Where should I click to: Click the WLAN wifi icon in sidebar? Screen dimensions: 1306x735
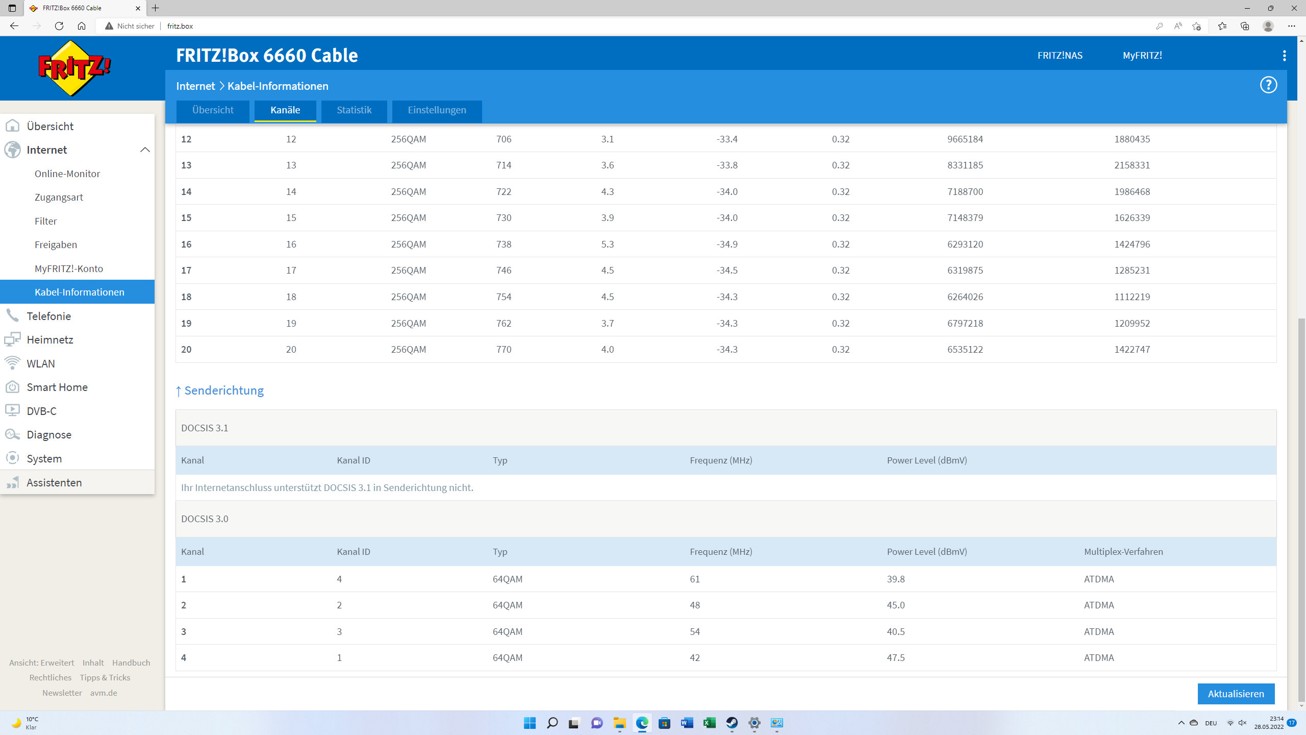(12, 363)
